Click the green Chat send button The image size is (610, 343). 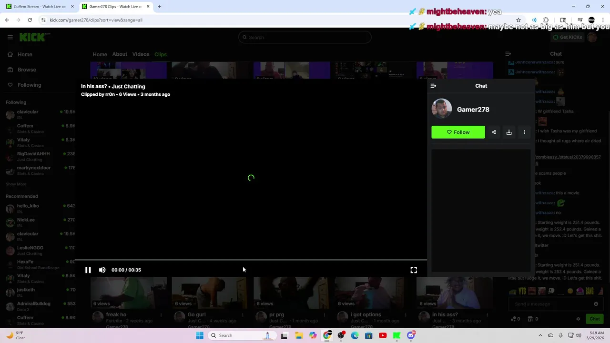[594, 319]
